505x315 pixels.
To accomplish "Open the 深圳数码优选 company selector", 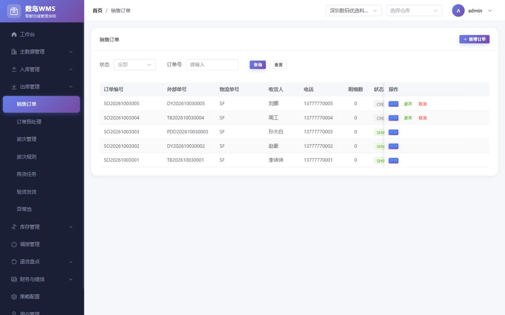I will 353,11.
